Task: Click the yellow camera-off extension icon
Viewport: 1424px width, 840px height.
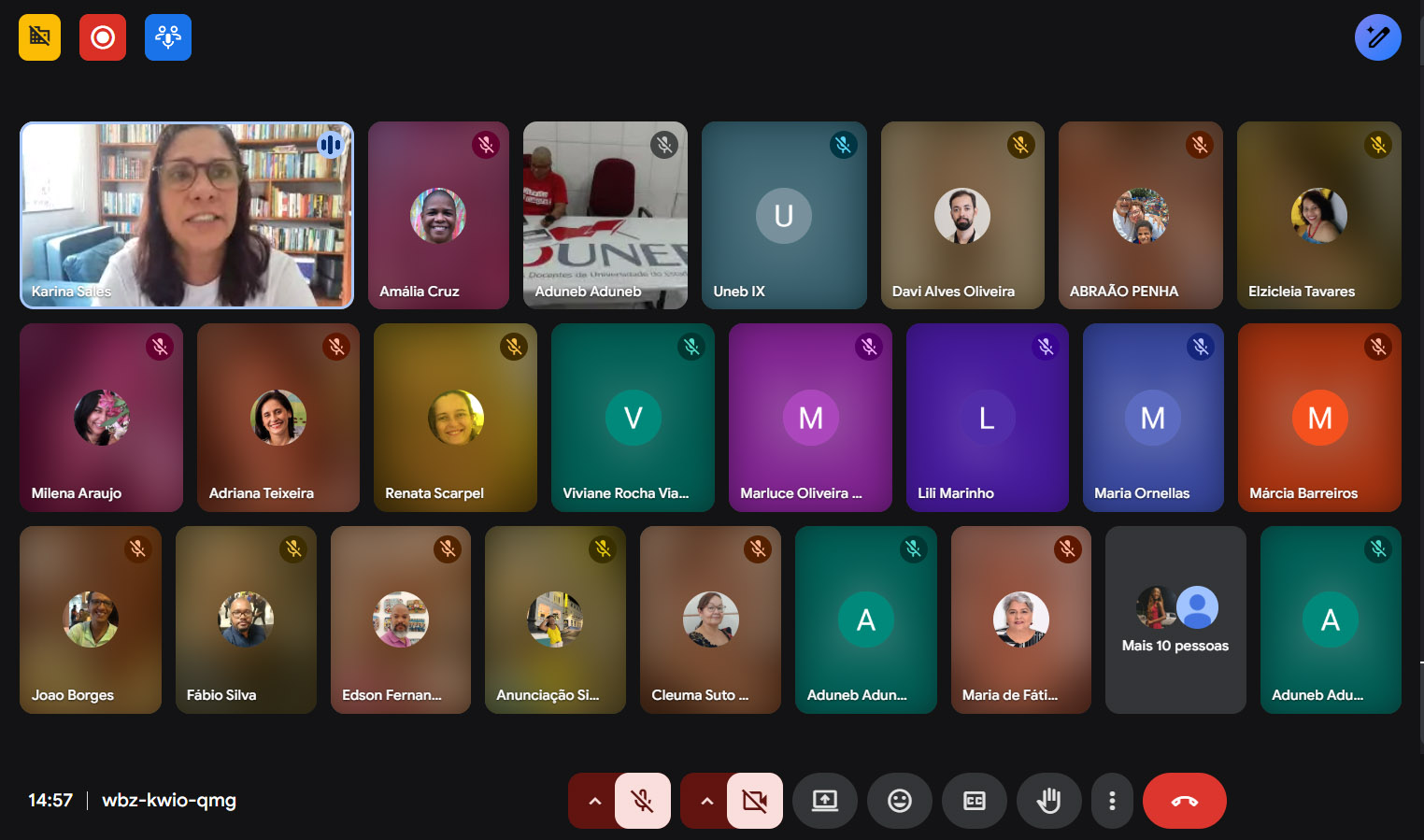Action: (39, 37)
